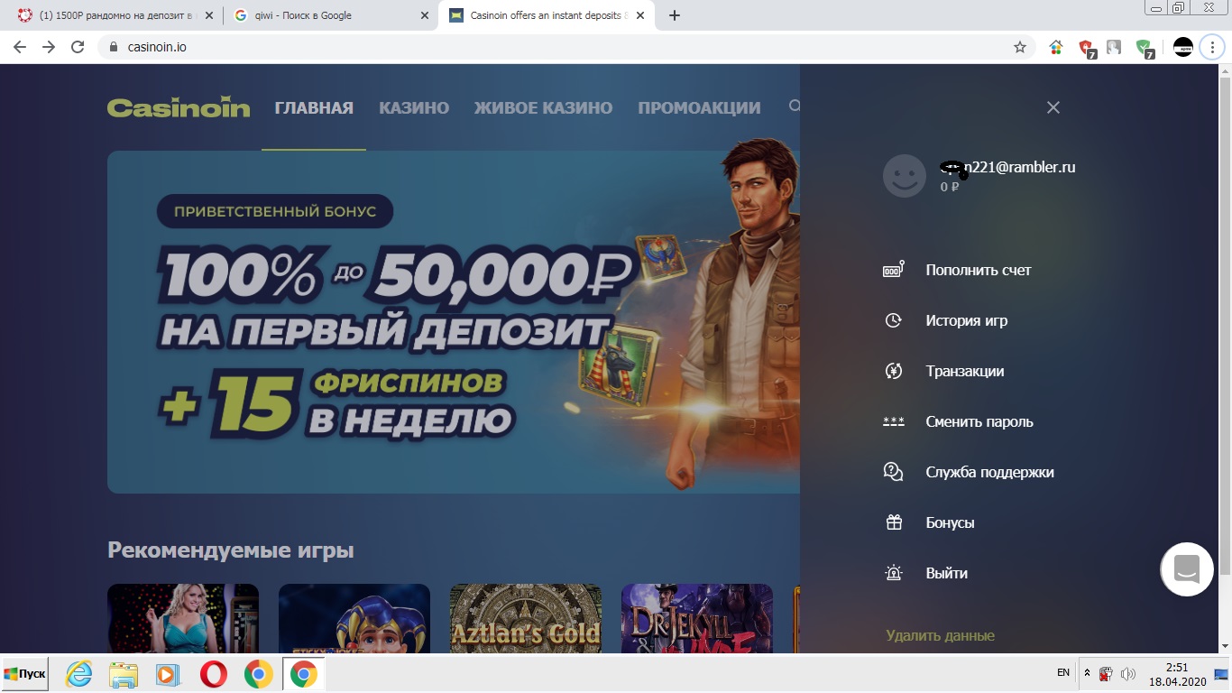Open the Dr Jekyll game thumbnail

697,618
